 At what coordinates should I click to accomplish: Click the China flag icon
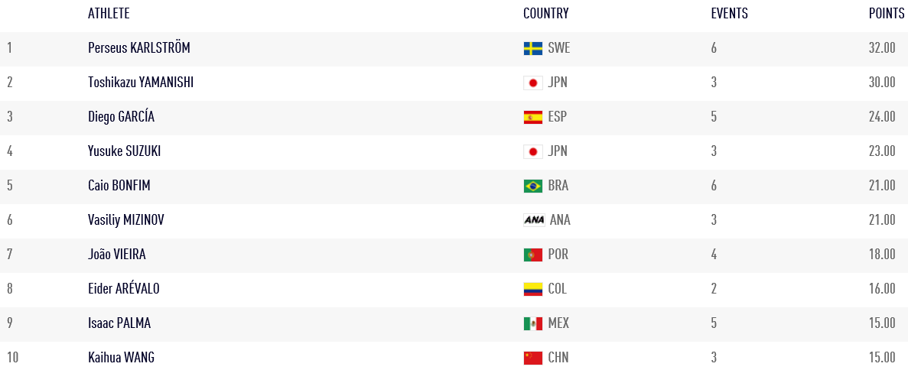(532, 358)
